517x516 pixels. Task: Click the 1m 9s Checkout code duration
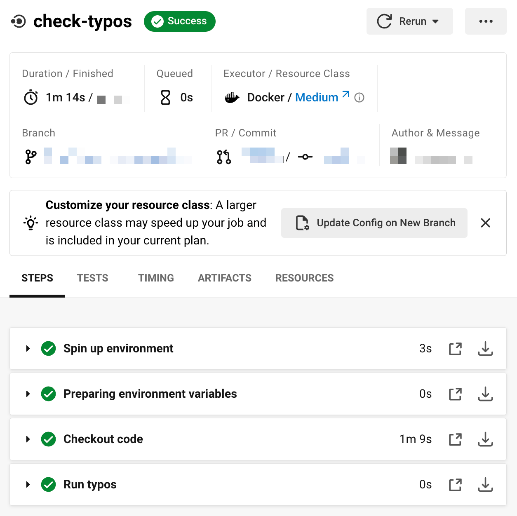pyautogui.click(x=416, y=439)
